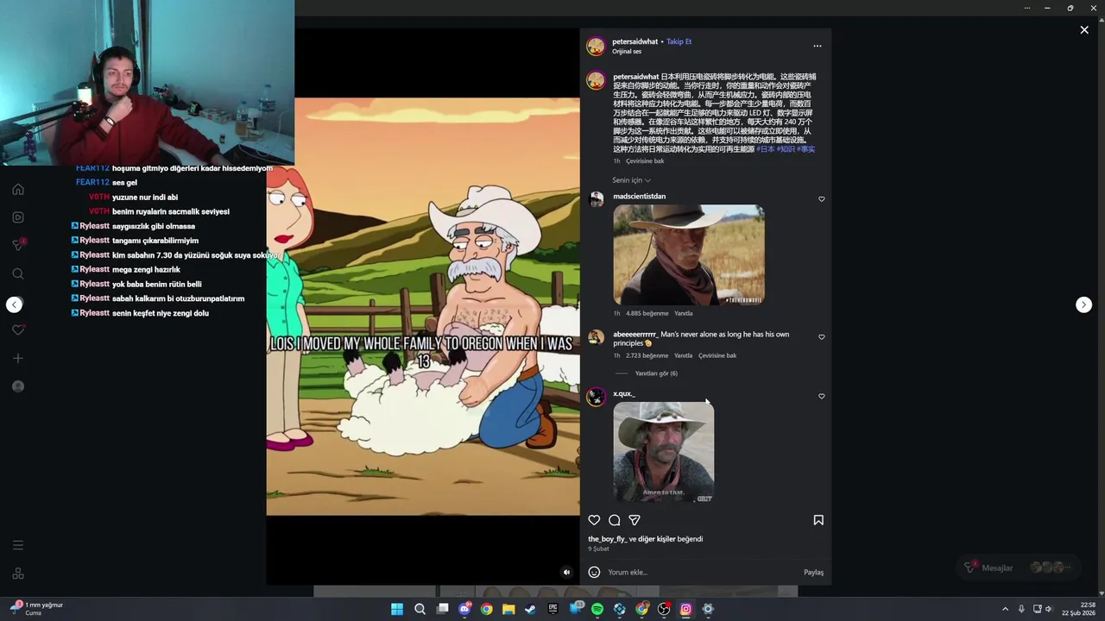Open the Windows Start menu

pos(397,609)
